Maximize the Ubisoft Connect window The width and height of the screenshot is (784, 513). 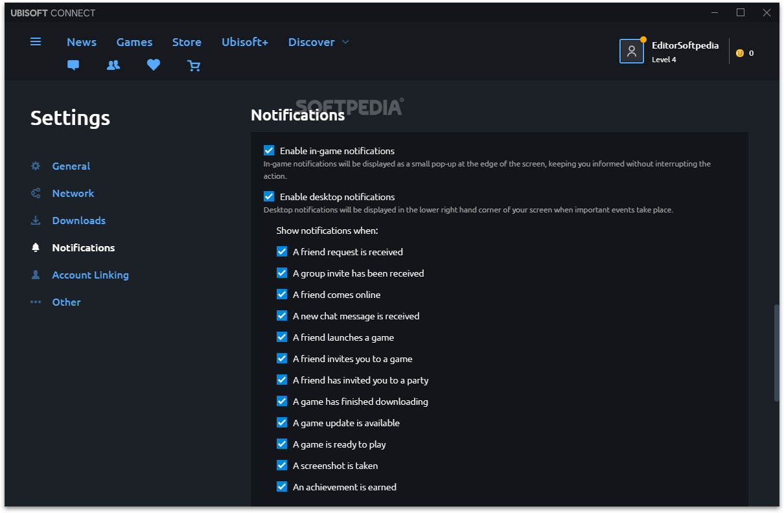[x=741, y=13]
